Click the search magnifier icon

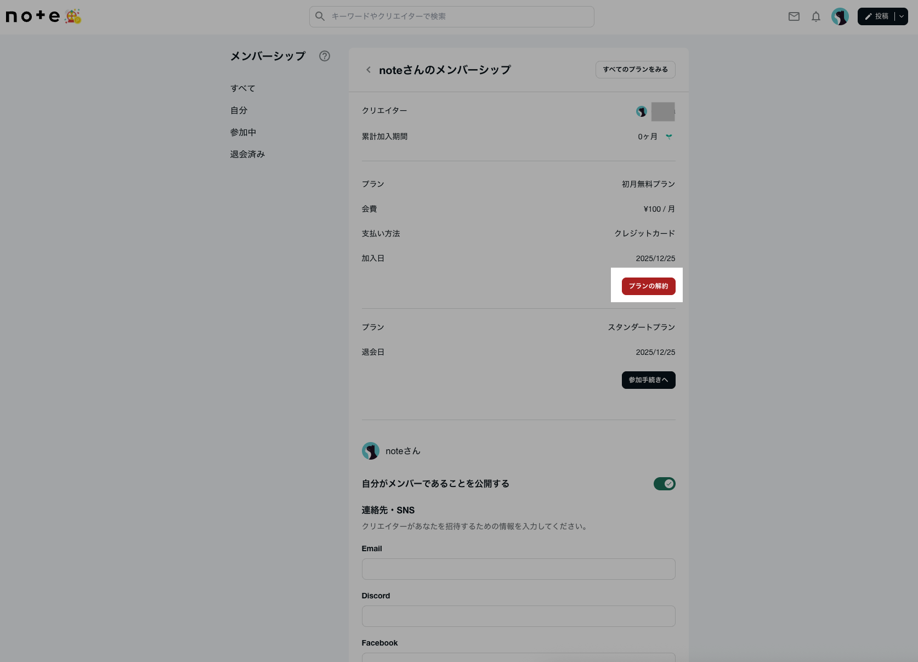(x=320, y=16)
